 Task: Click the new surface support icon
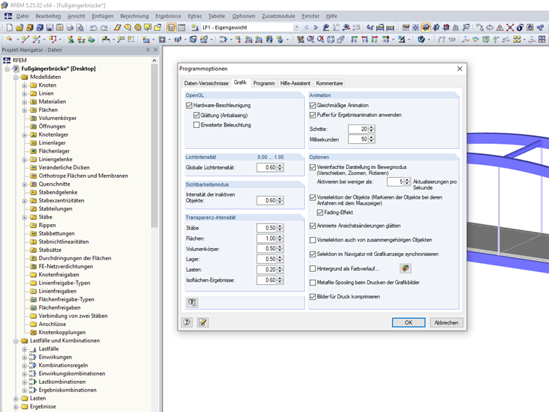pyautogui.click(x=92, y=39)
